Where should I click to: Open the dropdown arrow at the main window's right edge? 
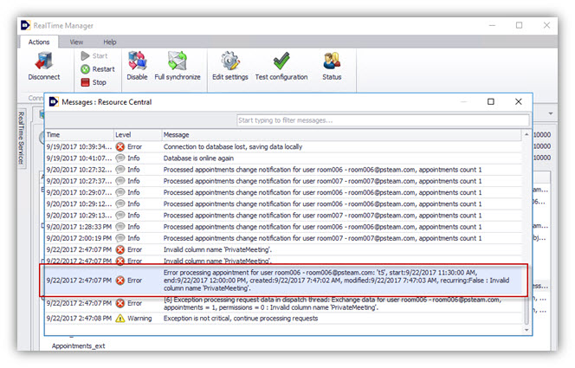pyautogui.click(x=551, y=113)
